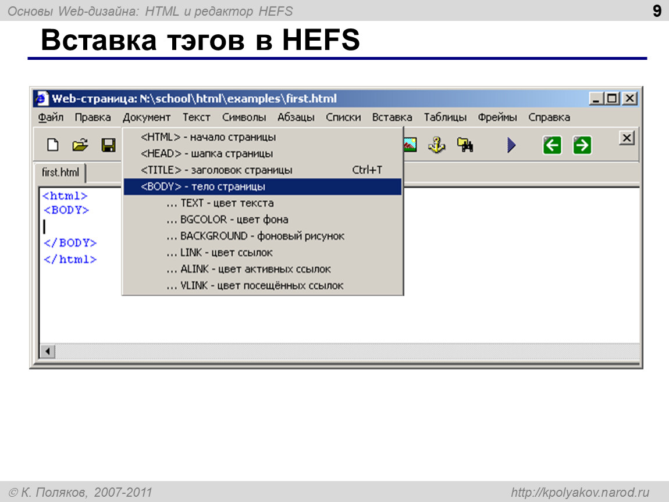
Task: Open the Правка menu
Action: (x=92, y=117)
